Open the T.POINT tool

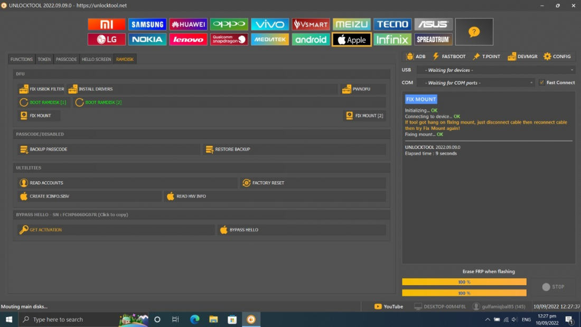pos(486,57)
